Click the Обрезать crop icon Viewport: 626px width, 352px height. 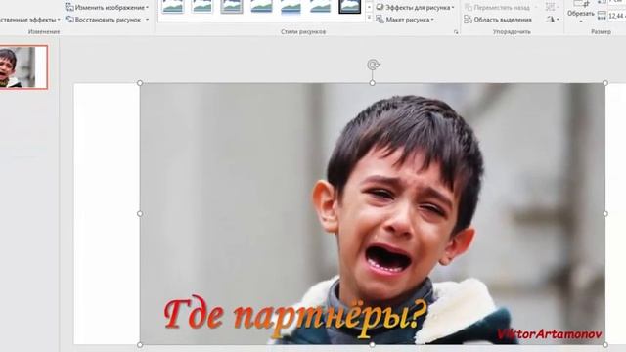coord(581,4)
